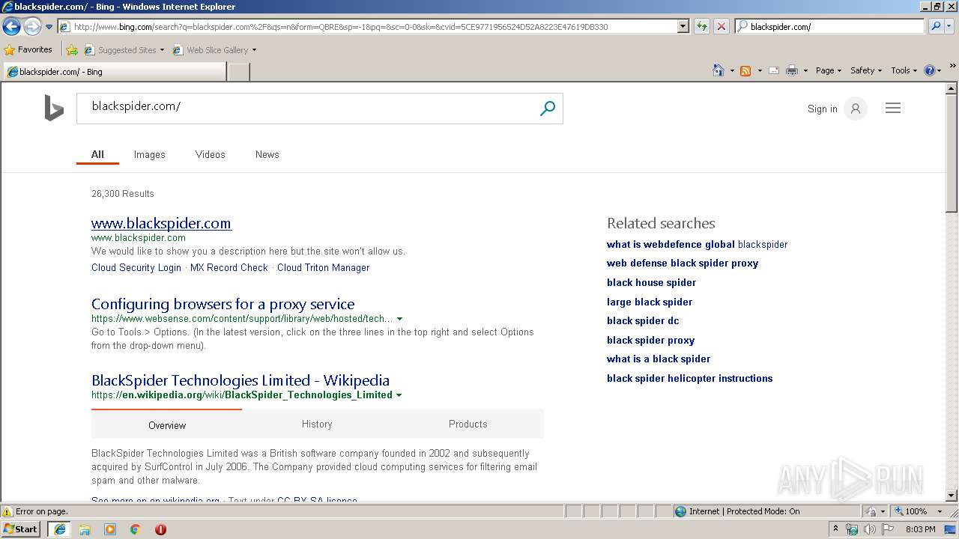Click the Windows Start button
This screenshot has height=539, width=959.
pyautogui.click(x=21, y=529)
